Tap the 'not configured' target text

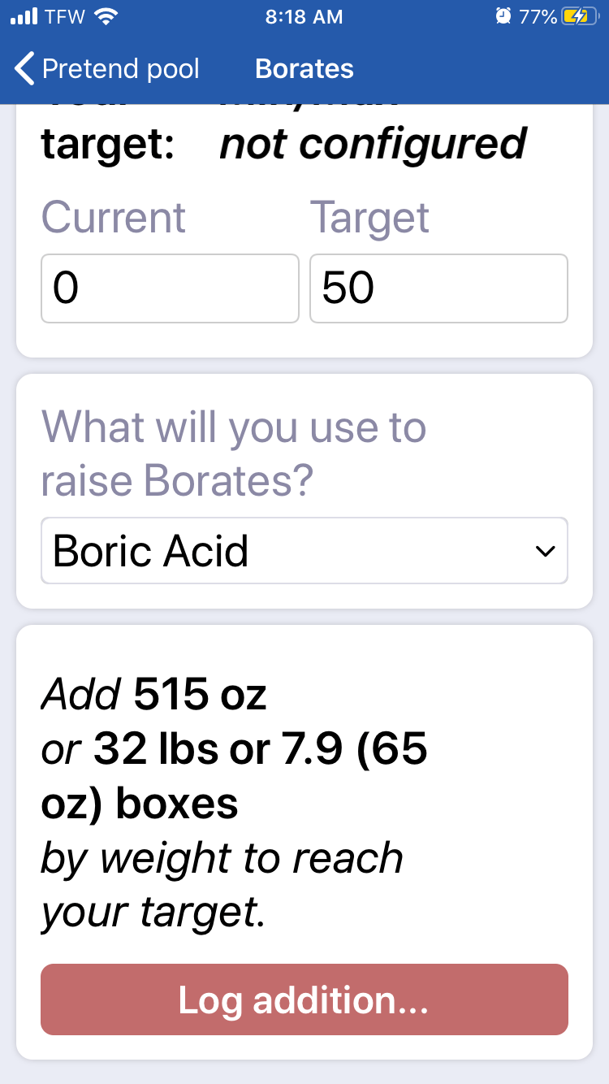click(373, 144)
